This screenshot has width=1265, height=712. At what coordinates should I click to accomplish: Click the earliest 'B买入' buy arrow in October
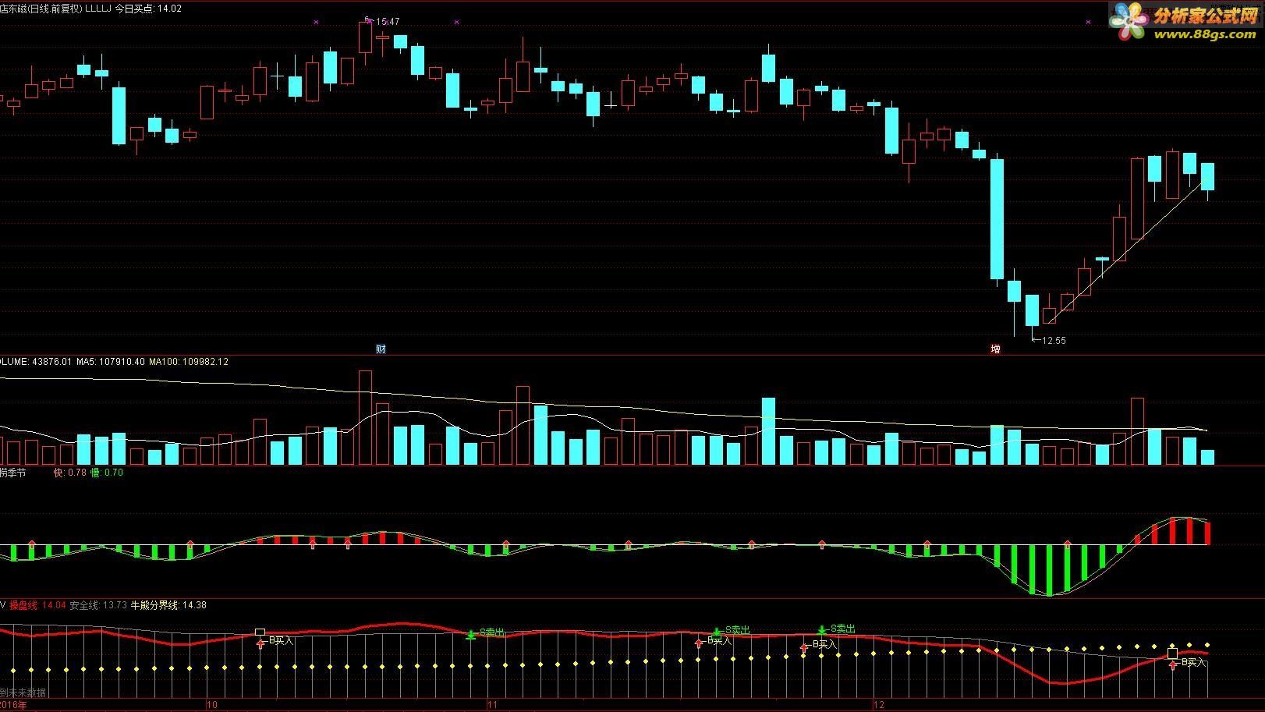coord(260,644)
